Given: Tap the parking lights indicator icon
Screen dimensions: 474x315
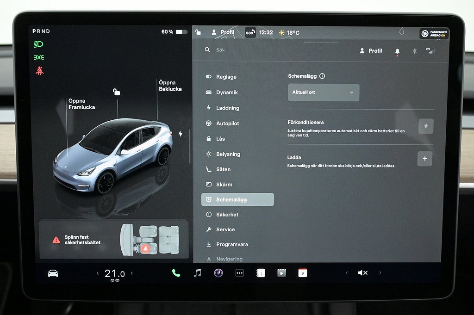Looking at the screenshot, I should click(x=39, y=57).
